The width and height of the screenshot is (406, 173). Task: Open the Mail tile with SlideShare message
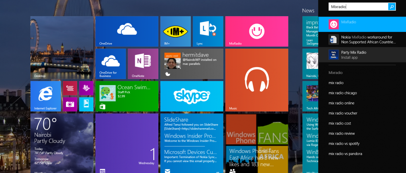click(192, 143)
